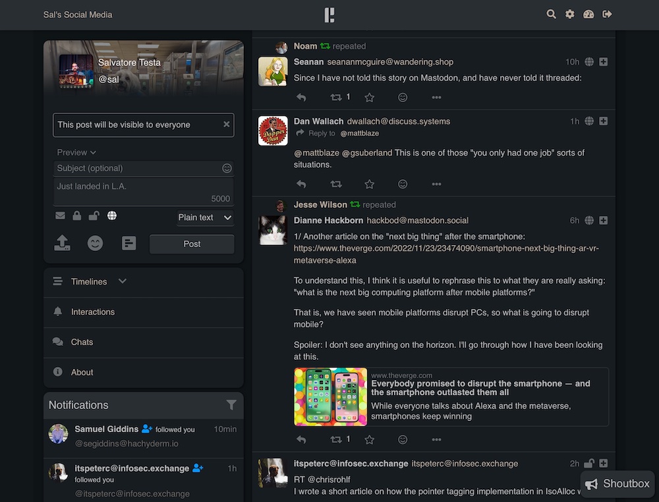Image resolution: width=659 pixels, height=502 pixels.
Task: Add a poll to the post
Action: coord(129,244)
